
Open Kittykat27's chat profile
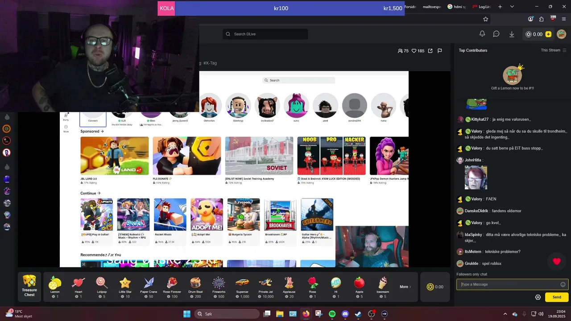coord(480,119)
